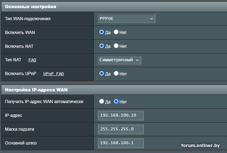
Task: Select "Нет" for Включить WAN
Action: pos(116,32)
